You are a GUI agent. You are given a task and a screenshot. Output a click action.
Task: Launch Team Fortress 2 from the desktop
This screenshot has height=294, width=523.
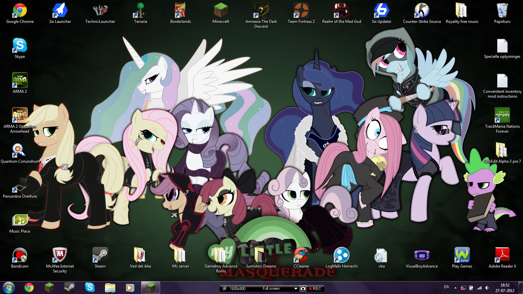[x=301, y=11]
